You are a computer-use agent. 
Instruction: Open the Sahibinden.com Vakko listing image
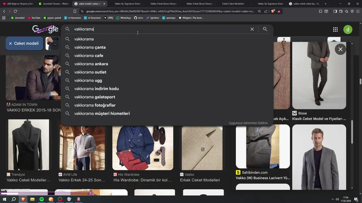(263, 146)
